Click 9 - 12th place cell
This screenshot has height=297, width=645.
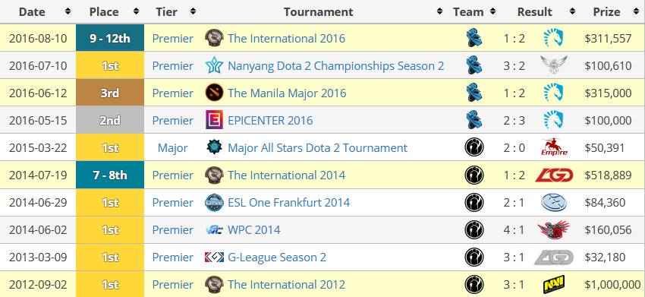tap(110, 38)
